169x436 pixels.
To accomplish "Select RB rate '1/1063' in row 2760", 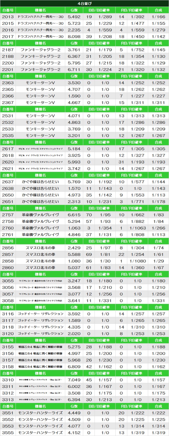I will coord(138,228).
